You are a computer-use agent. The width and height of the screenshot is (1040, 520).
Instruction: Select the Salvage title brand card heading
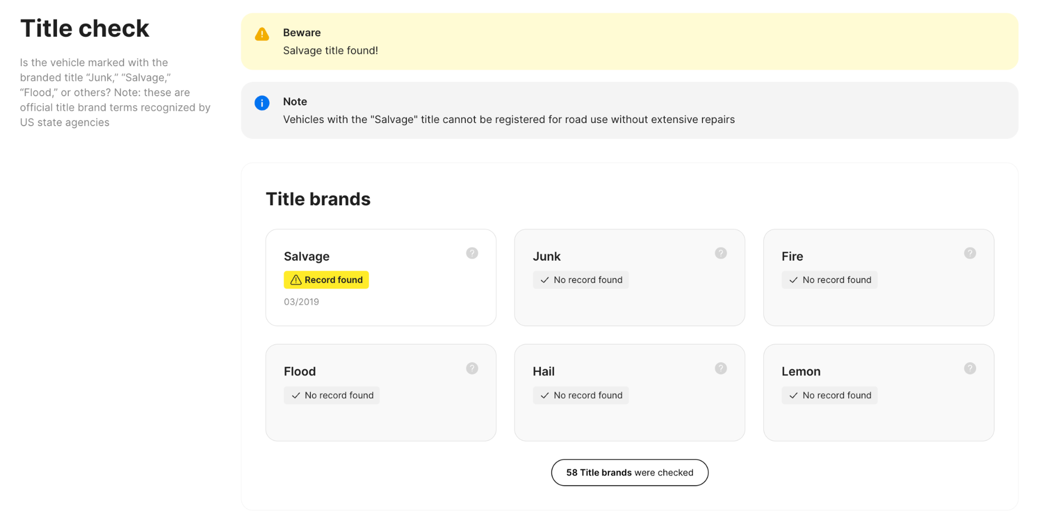(x=306, y=256)
